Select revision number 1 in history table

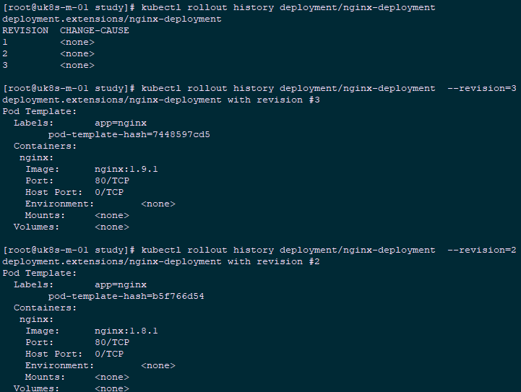(x=5, y=42)
